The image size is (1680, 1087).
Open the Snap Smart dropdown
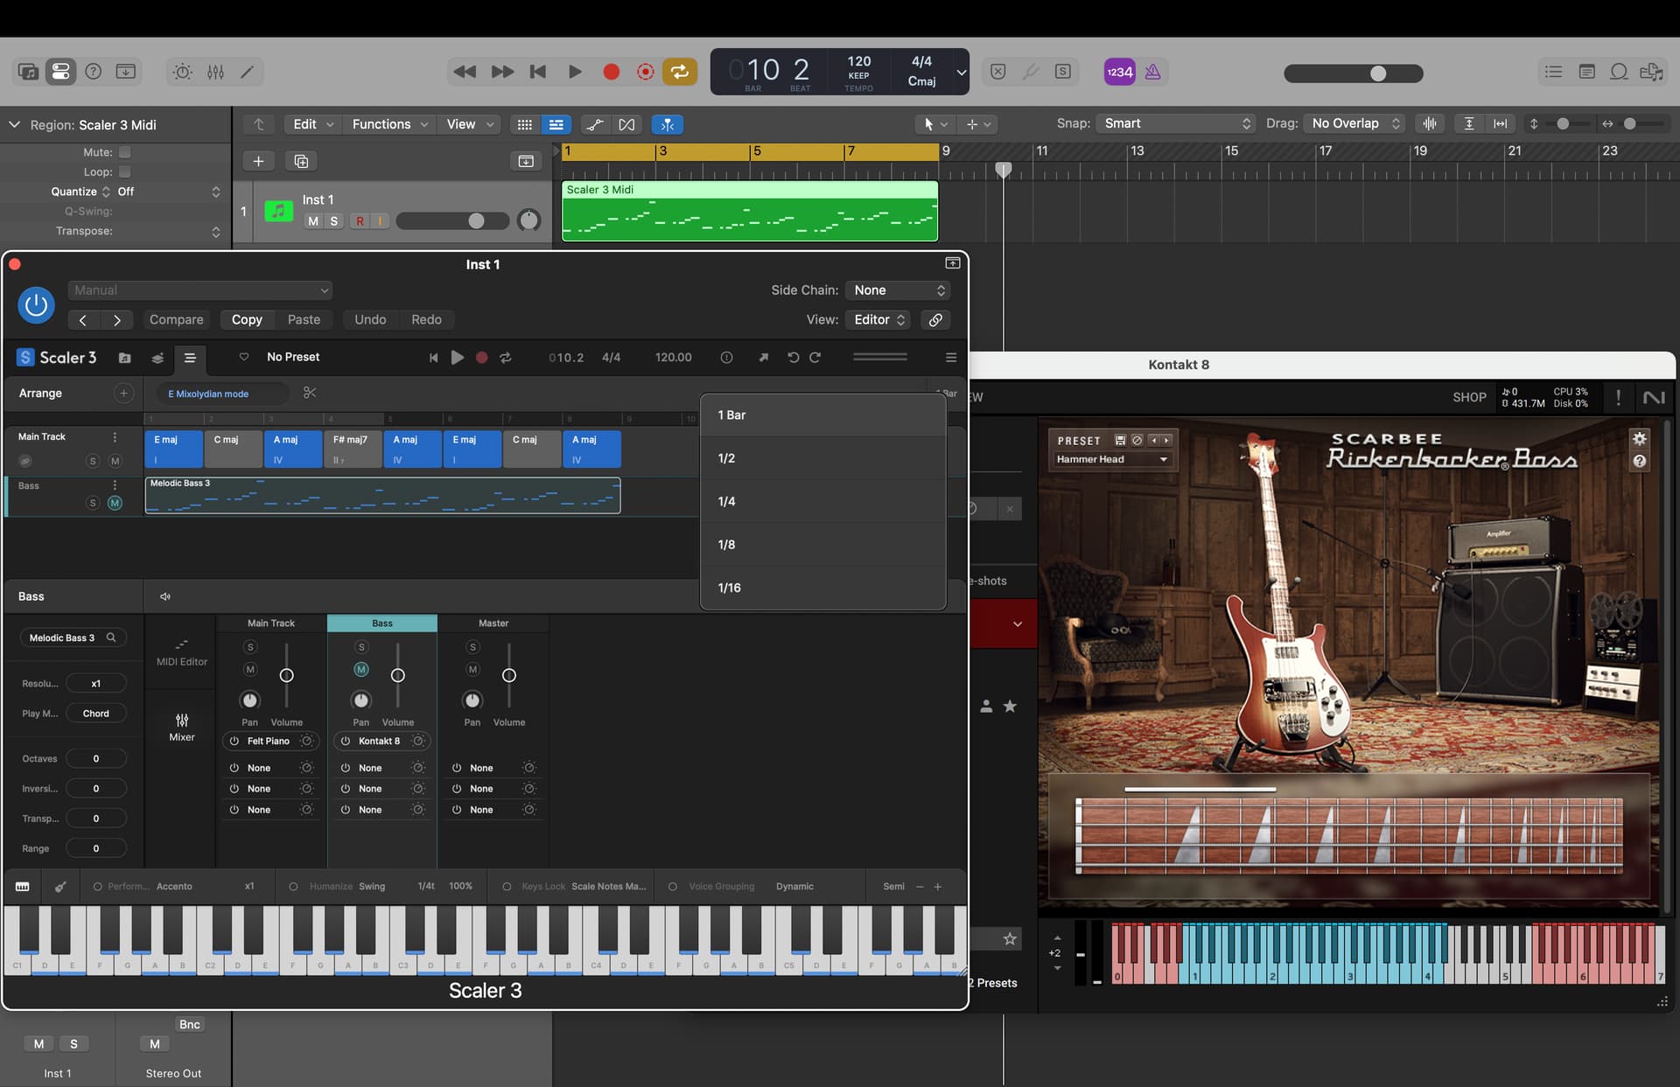(1178, 123)
